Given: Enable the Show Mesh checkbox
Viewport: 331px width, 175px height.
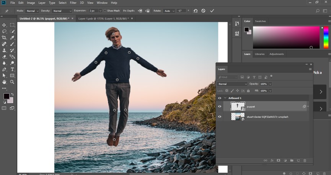Looking at the screenshot, I should click(x=105, y=11).
